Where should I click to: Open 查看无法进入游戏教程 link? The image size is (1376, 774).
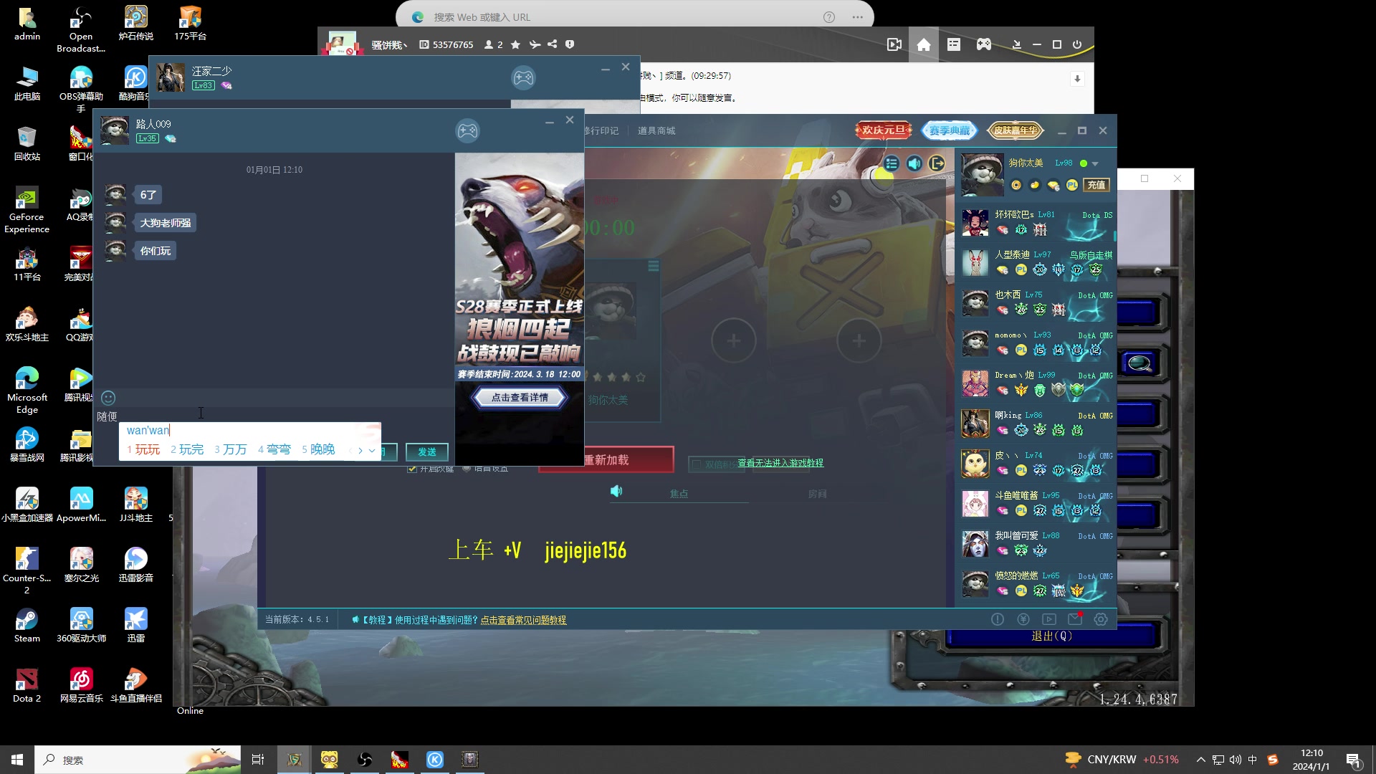tap(780, 463)
